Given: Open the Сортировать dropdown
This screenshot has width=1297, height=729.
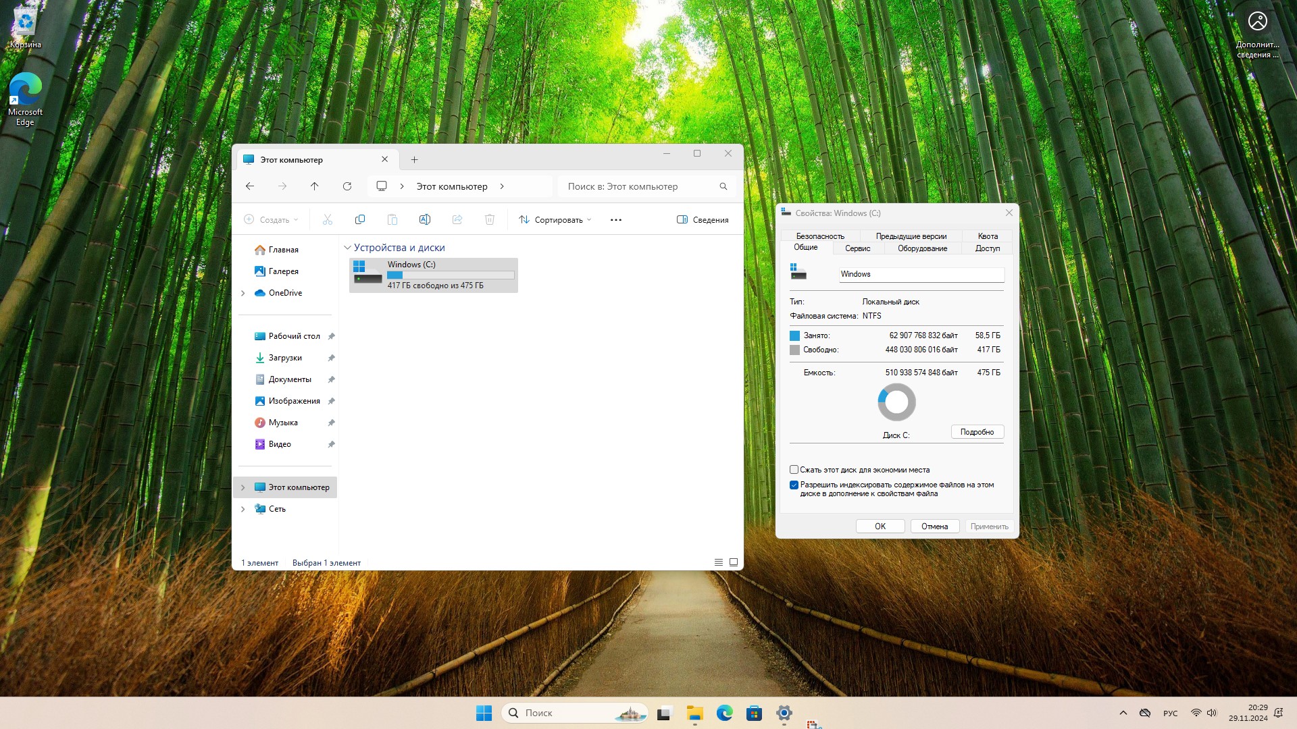Looking at the screenshot, I should 555,219.
